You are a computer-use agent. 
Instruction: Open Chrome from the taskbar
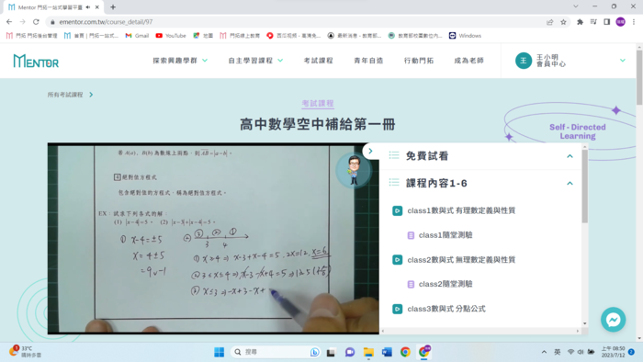(x=405, y=352)
